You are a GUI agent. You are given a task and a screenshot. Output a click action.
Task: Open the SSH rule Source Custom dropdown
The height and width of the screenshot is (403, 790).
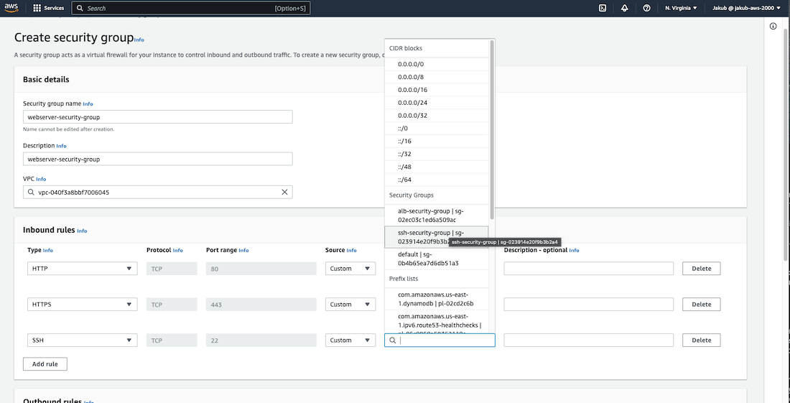(350, 341)
